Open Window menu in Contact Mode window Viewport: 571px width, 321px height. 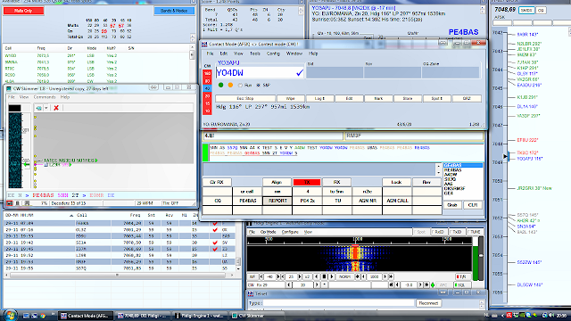[294, 53]
